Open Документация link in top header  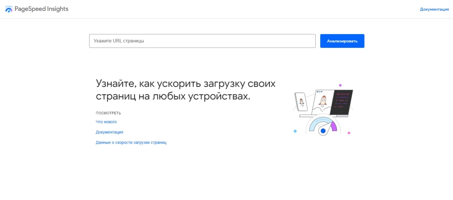tap(434, 9)
